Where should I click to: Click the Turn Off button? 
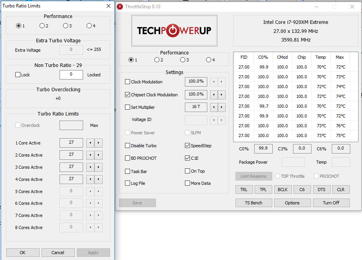pos(331,203)
